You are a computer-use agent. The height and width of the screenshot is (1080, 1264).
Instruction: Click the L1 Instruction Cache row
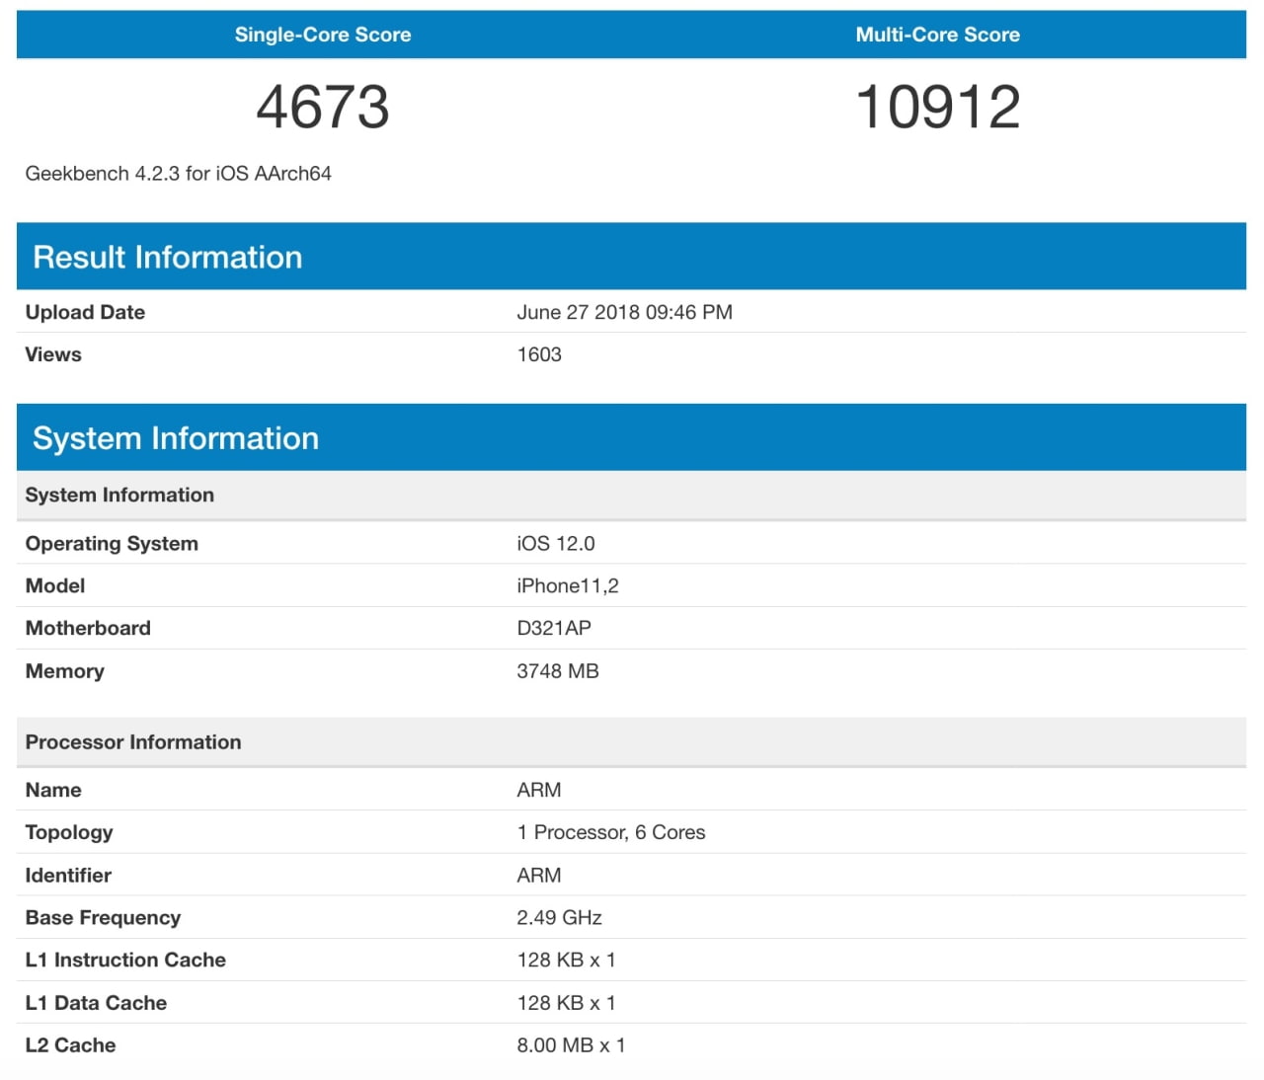pyautogui.click(x=125, y=960)
